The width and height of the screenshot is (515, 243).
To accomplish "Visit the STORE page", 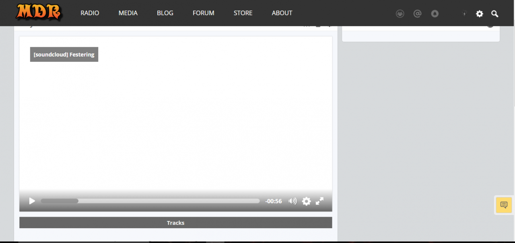I will pos(243,13).
